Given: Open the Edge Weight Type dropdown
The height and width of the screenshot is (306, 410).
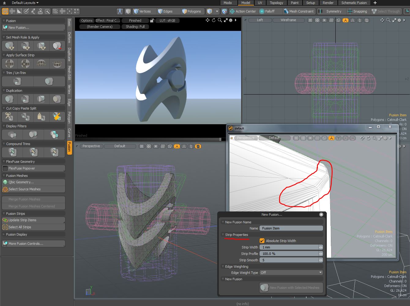Looking at the screenshot, I should (x=291, y=273).
